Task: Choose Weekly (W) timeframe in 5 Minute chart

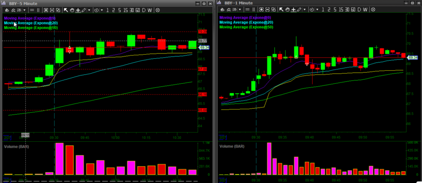Action: click(x=150, y=9)
